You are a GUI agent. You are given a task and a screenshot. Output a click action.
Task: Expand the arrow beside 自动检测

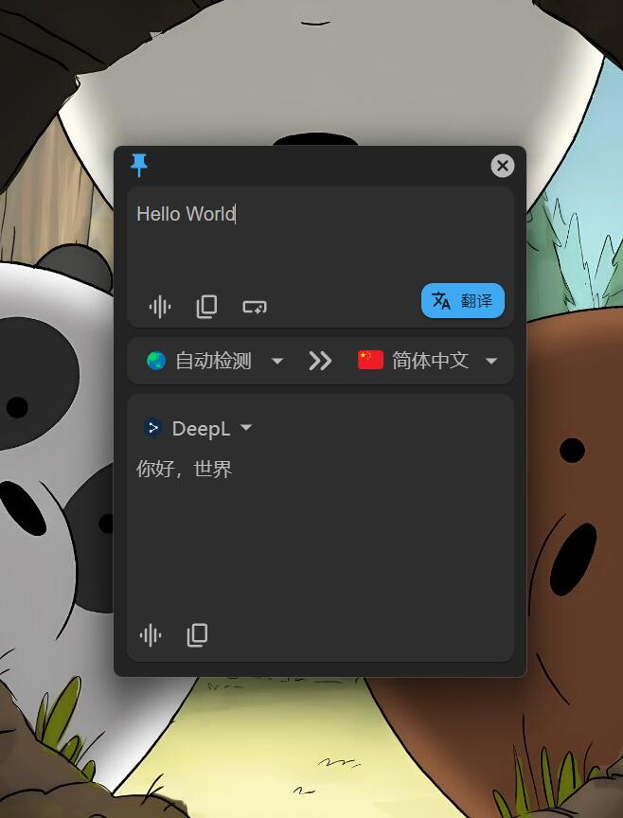(277, 361)
